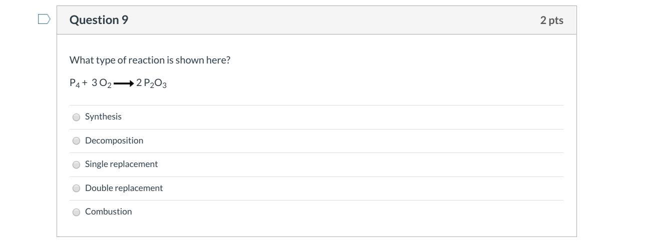Click the 2 P2O3 product term
The height and width of the screenshot is (242, 647).
coord(151,83)
